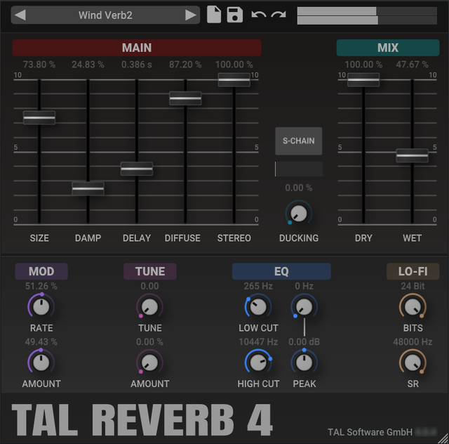Click the 0.00 % ducking value
Image resolution: width=449 pixels, height=444 pixels.
pyautogui.click(x=299, y=188)
